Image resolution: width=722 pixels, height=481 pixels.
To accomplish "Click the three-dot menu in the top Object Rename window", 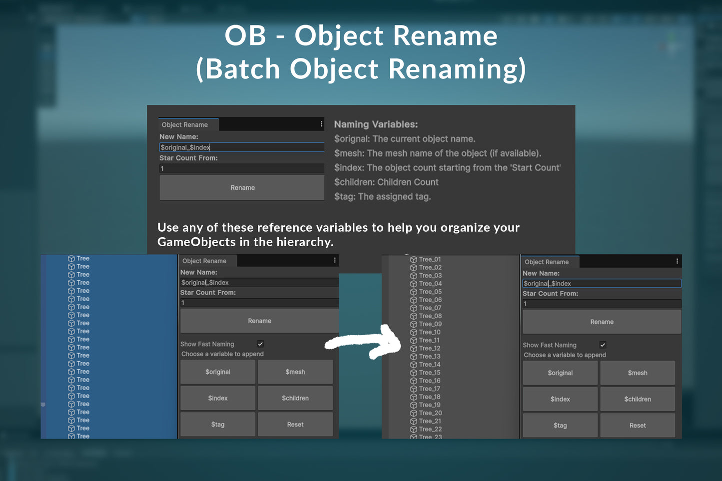I will [321, 123].
